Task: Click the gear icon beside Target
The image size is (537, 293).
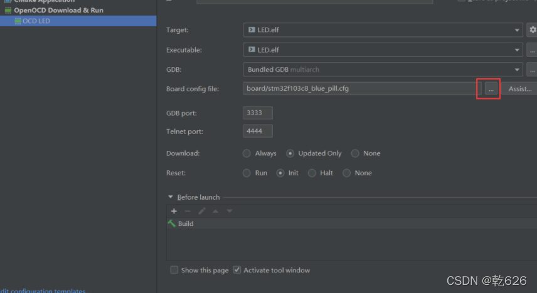Action: click(532, 30)
